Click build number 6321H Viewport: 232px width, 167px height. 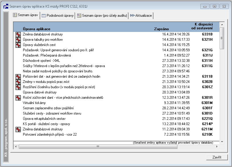207,40
